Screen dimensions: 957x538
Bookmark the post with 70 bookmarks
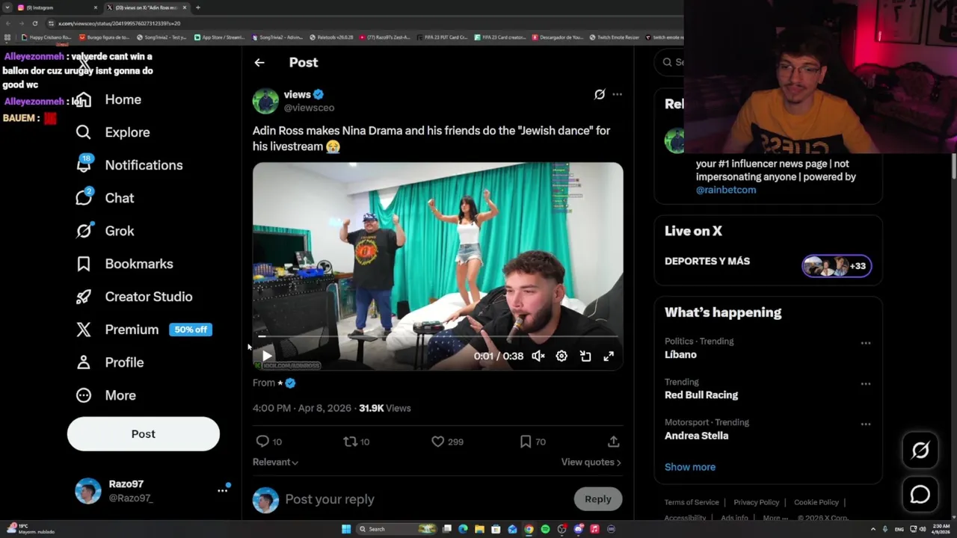click(x=526, y=442)
